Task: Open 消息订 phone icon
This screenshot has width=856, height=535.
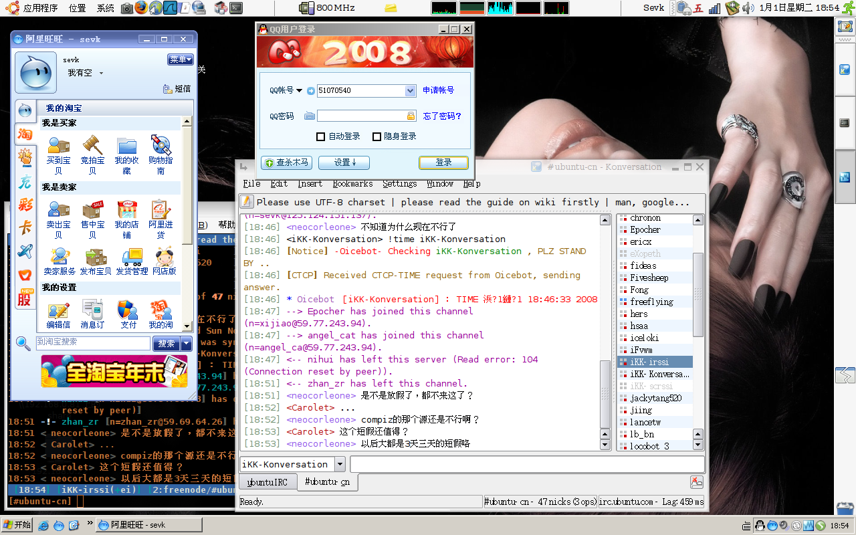Action: pos(92,314)
